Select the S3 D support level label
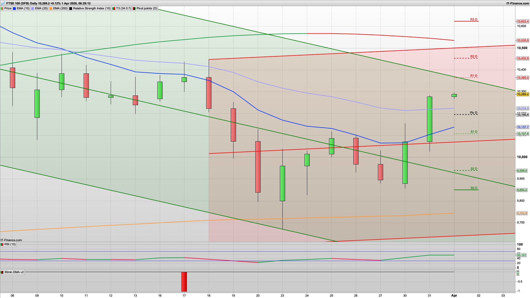 (x=474, y=188)
